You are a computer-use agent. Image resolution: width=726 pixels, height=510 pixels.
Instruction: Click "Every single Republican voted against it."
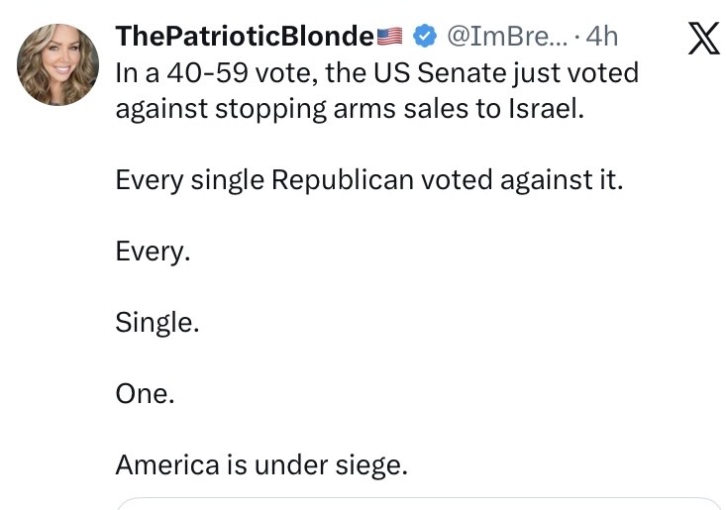(369, 180)
